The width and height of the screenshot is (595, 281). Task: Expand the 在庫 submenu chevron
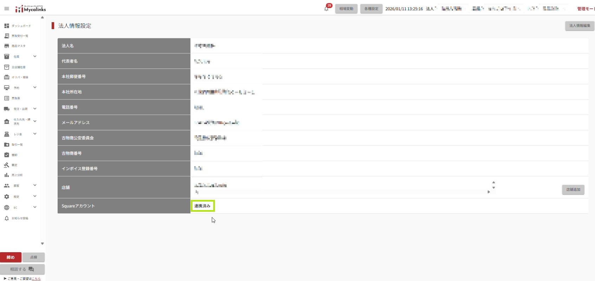tap(35, 56)
